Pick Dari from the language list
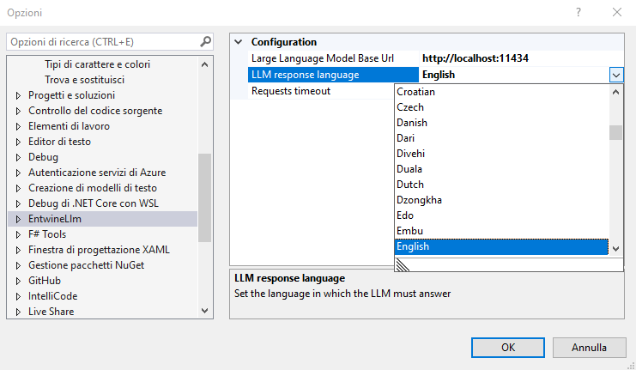The width and height of the screenshot is (636, 370). (x=501, y=138)
